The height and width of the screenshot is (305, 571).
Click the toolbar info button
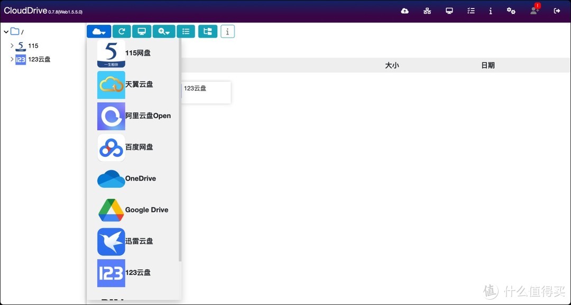click(x=227, y=31)
